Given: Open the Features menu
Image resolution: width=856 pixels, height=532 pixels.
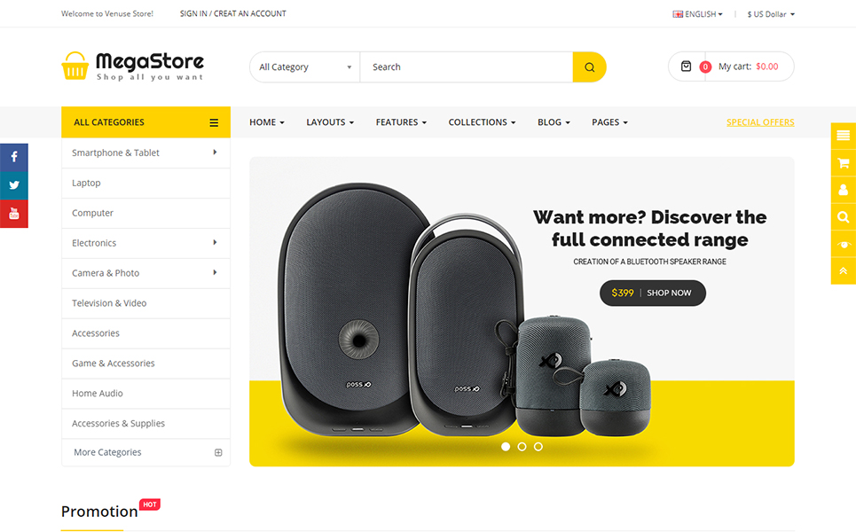Looking at the screenshot, I should [x=401, y=122].
